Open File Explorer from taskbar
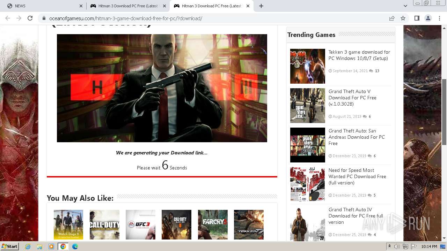The height and width of the screenshot is (251, 447). tap(39, 246)
